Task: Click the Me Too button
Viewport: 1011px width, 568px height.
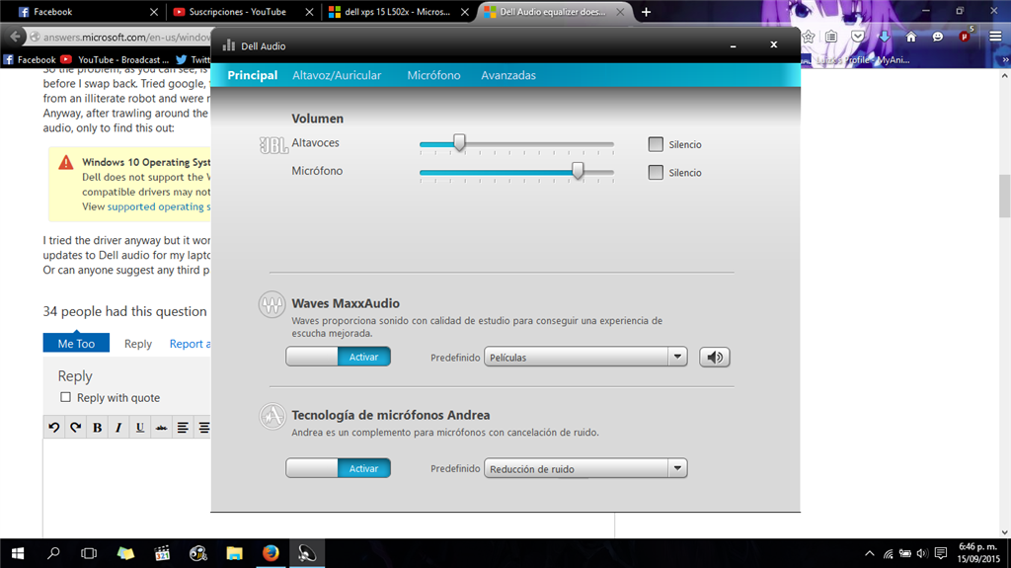Action: pos(76,344)
